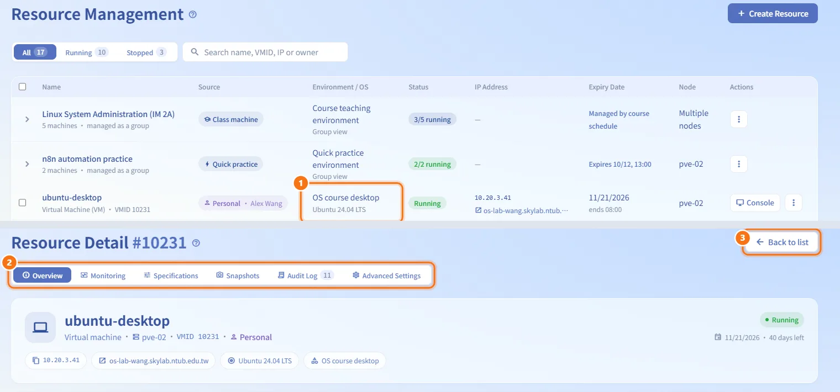Image resolution: width=840 pixels, height=392 pixels.
Task: Switch to the Monitoring tab
Action: (103, 275)
